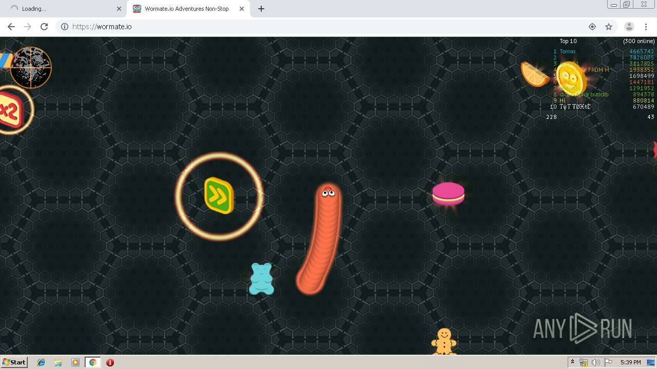Open a new browser tab
The image size is (657, 369).
261,9
